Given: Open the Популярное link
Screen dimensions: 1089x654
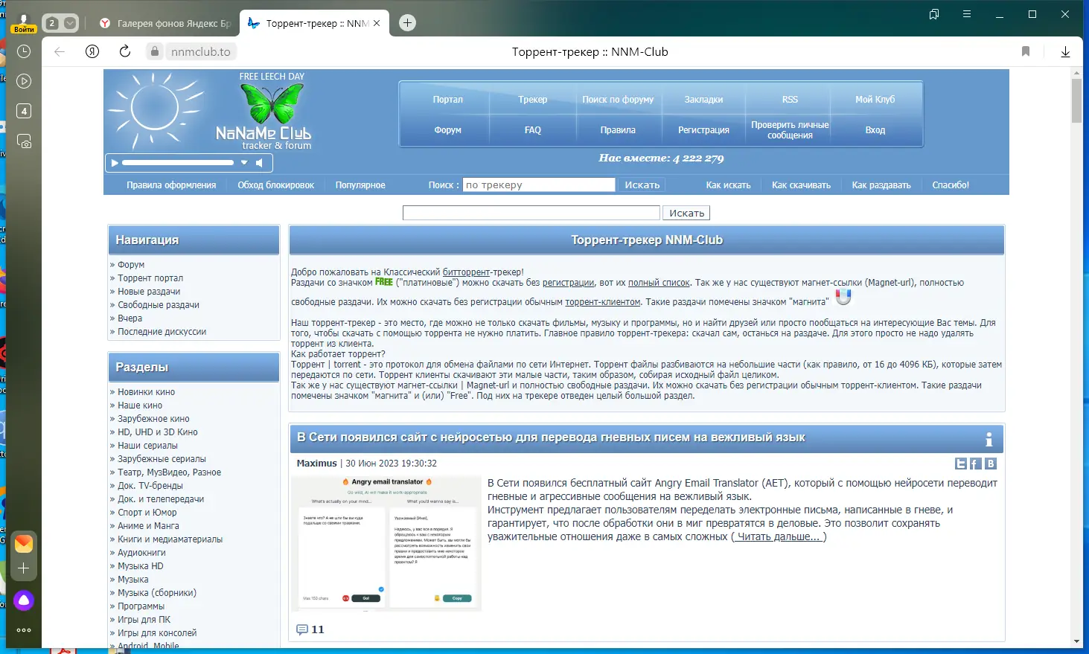Looking at the screenshot, I should pos(360,185).
